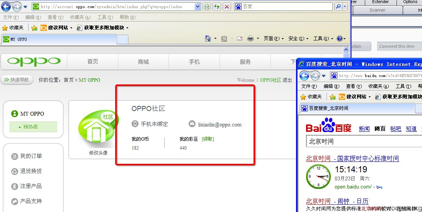Click the OPPO社区 welcome username link
The width and height of the screenshot is (422, 212).
pos(271,80)
